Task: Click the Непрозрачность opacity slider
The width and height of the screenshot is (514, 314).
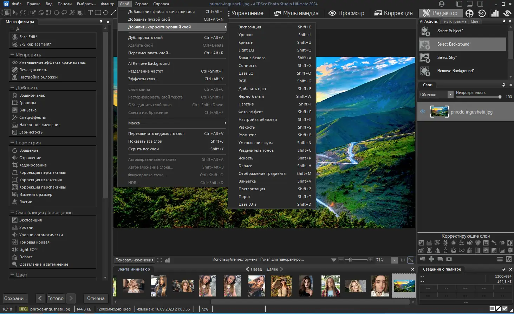Action: (478, 97)
